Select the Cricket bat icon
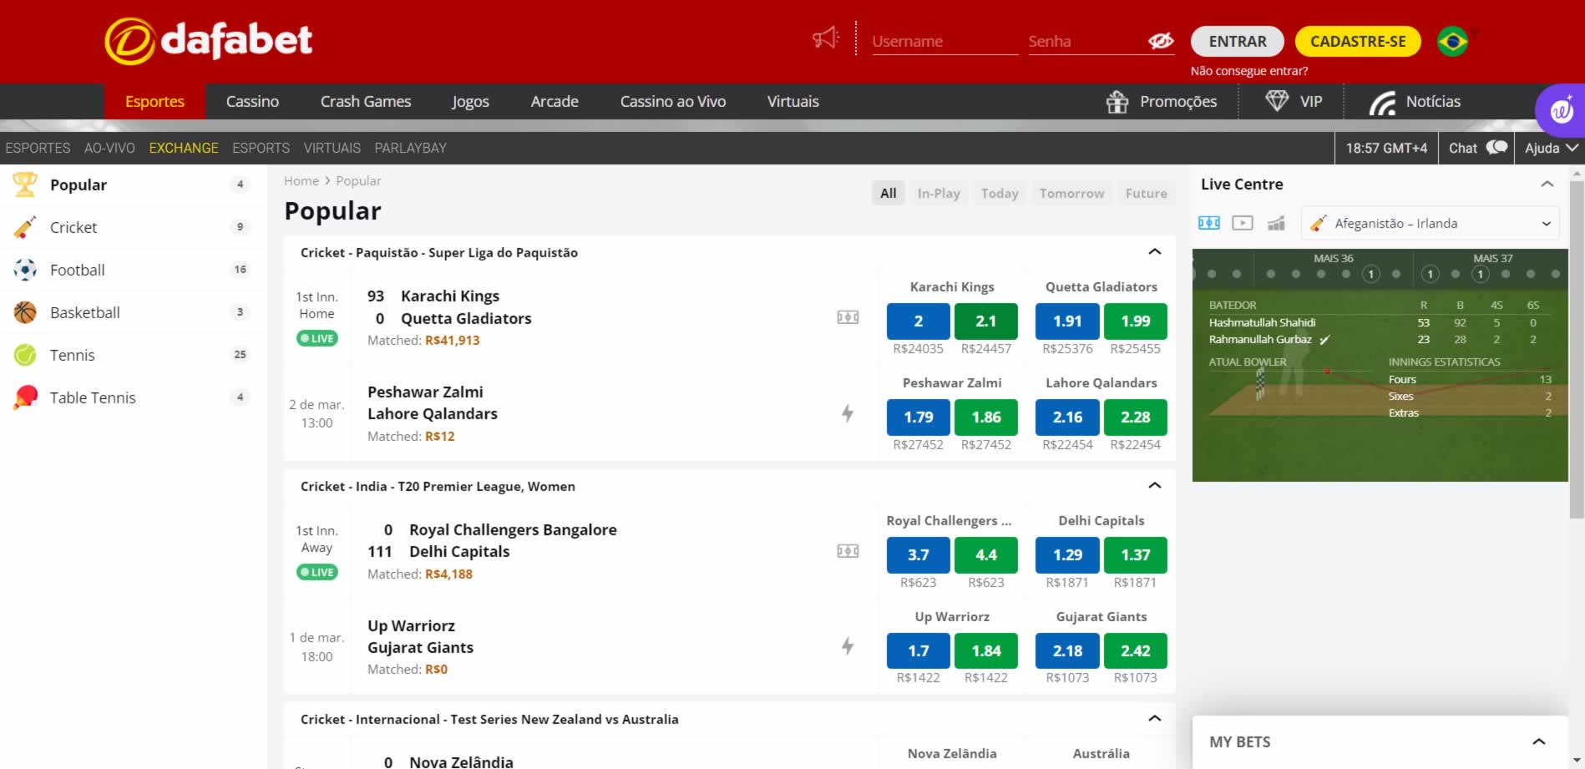Screen dimensions: 1585x769 point(25,227)
